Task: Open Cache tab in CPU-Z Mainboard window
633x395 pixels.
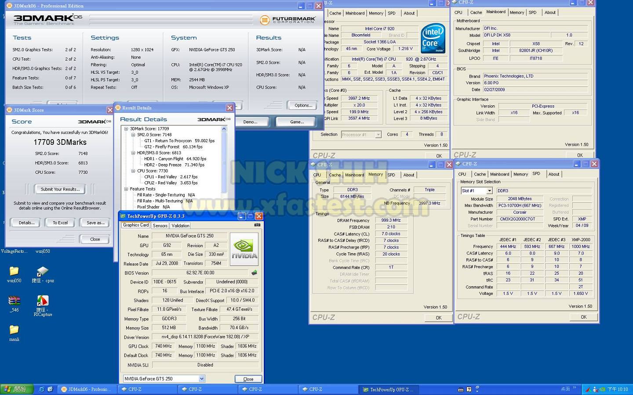Action: [476, 12]
